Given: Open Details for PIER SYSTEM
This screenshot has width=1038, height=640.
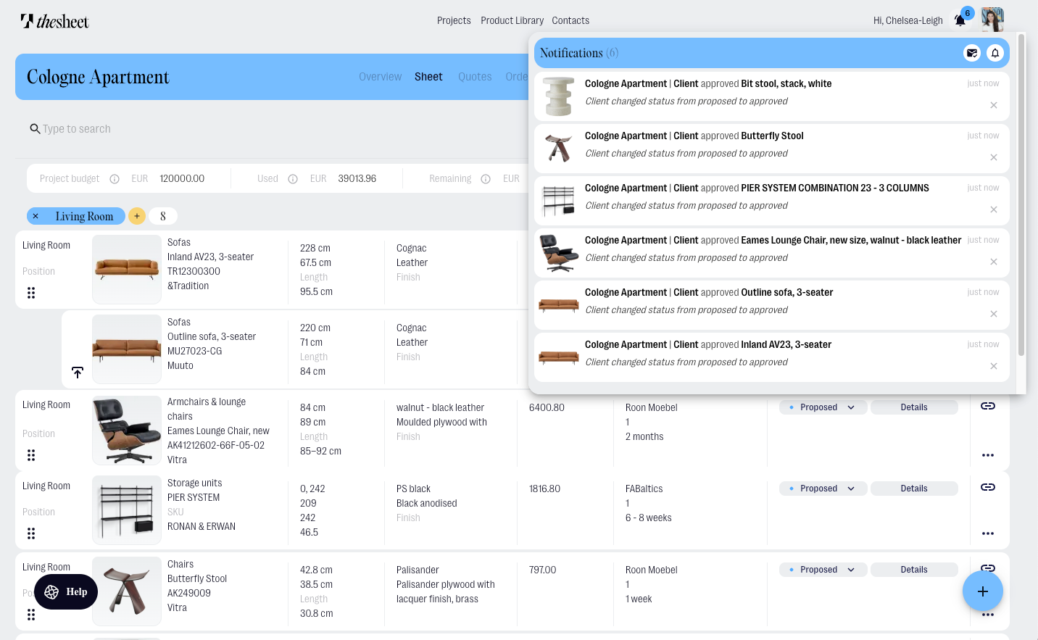Looking at the screenshot, I should click(x=914, y=489).
